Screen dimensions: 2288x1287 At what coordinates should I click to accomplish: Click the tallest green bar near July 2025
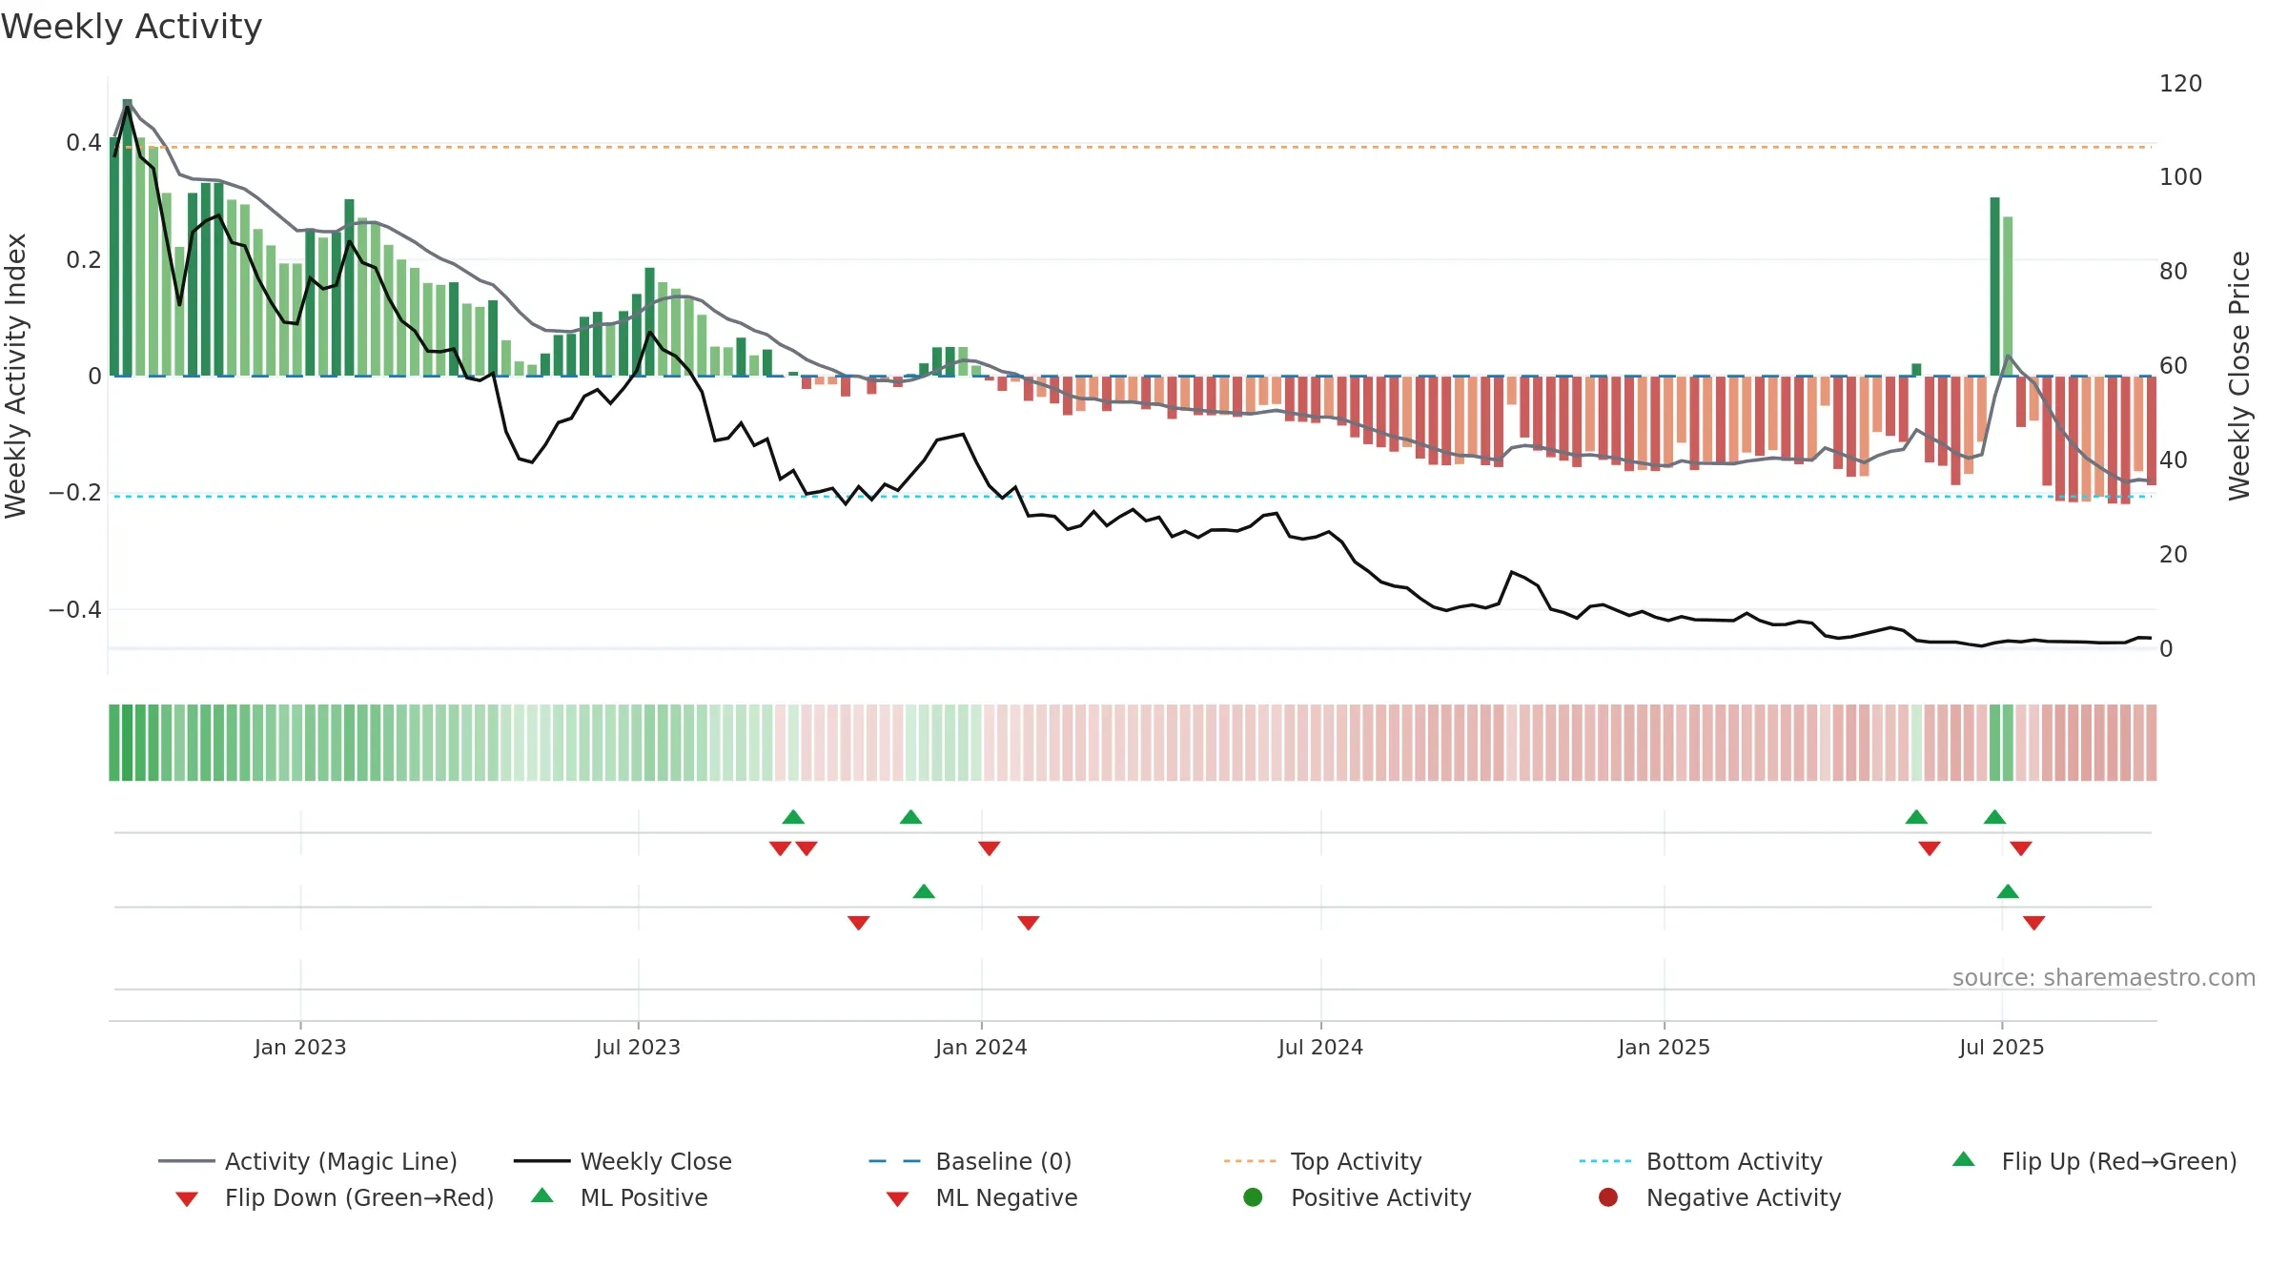1994,286
